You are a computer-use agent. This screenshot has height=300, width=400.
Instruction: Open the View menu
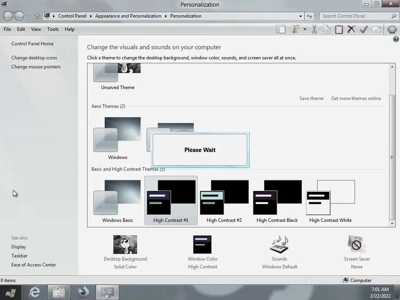pyautogui.click(x=36, y=29)
